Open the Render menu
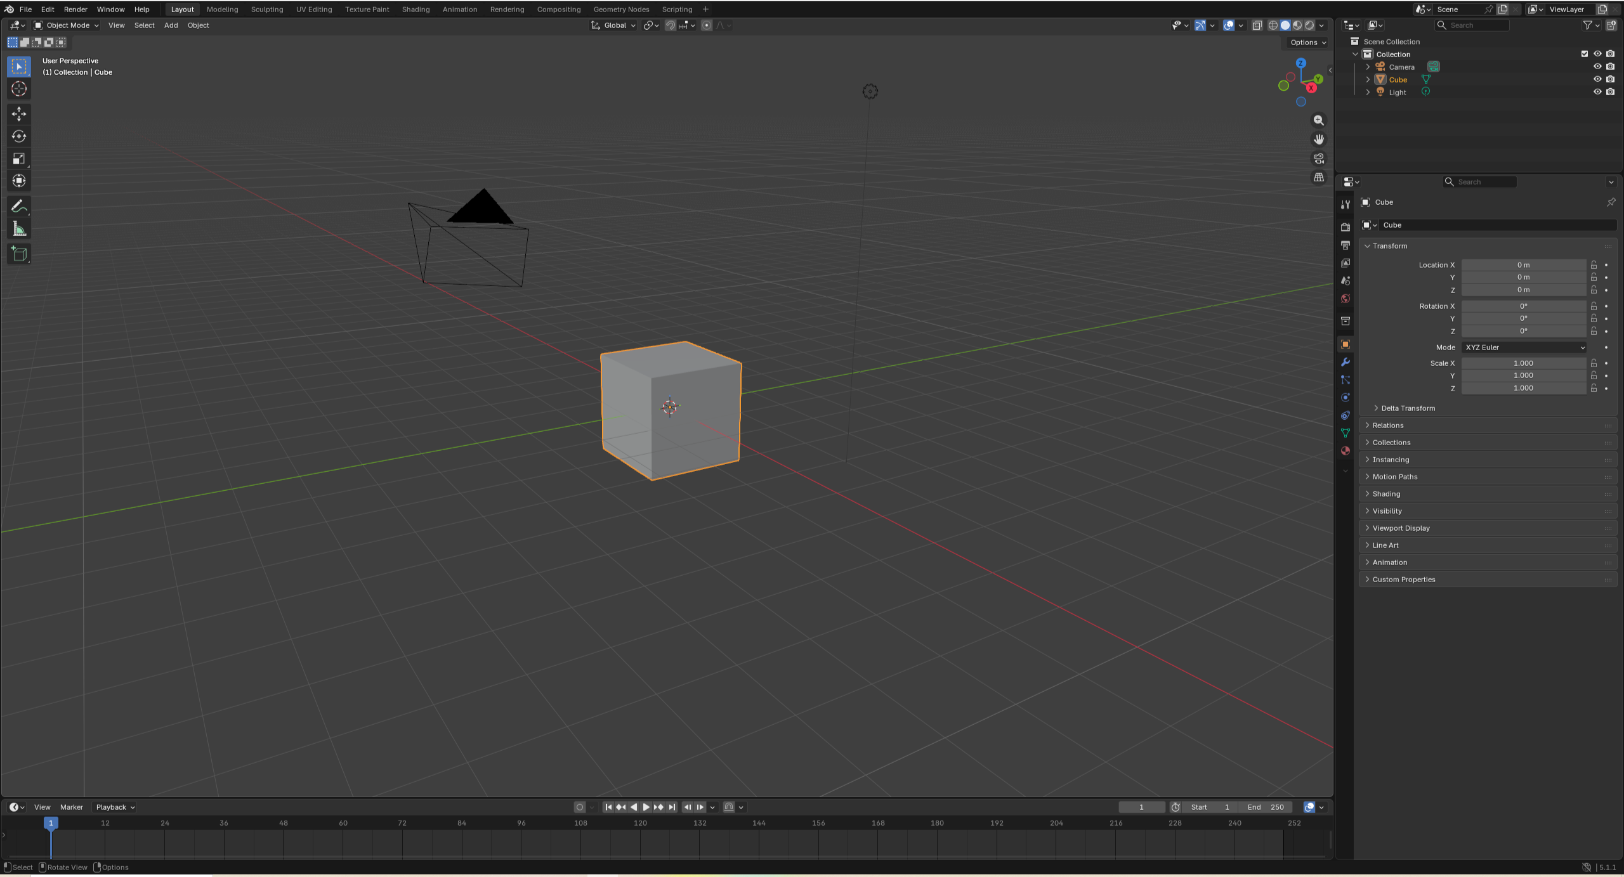The image size is (1624, 877). point(75,9)
